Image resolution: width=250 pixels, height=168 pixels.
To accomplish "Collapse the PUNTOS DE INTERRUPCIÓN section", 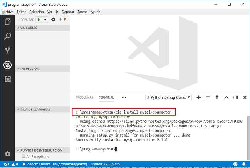I will coord(42,150).
